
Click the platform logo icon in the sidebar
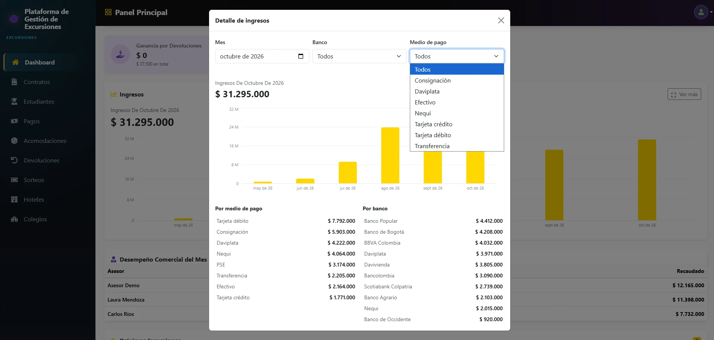pos(14,18)
